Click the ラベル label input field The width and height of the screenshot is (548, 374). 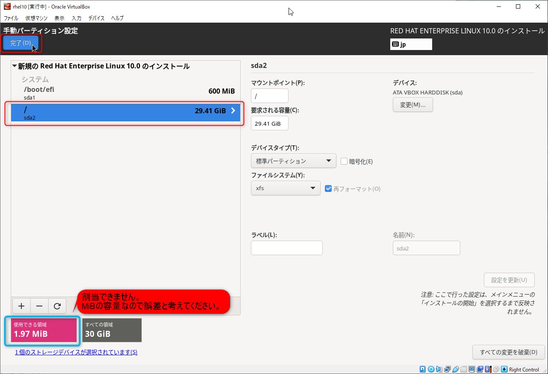tap(286, 248)
